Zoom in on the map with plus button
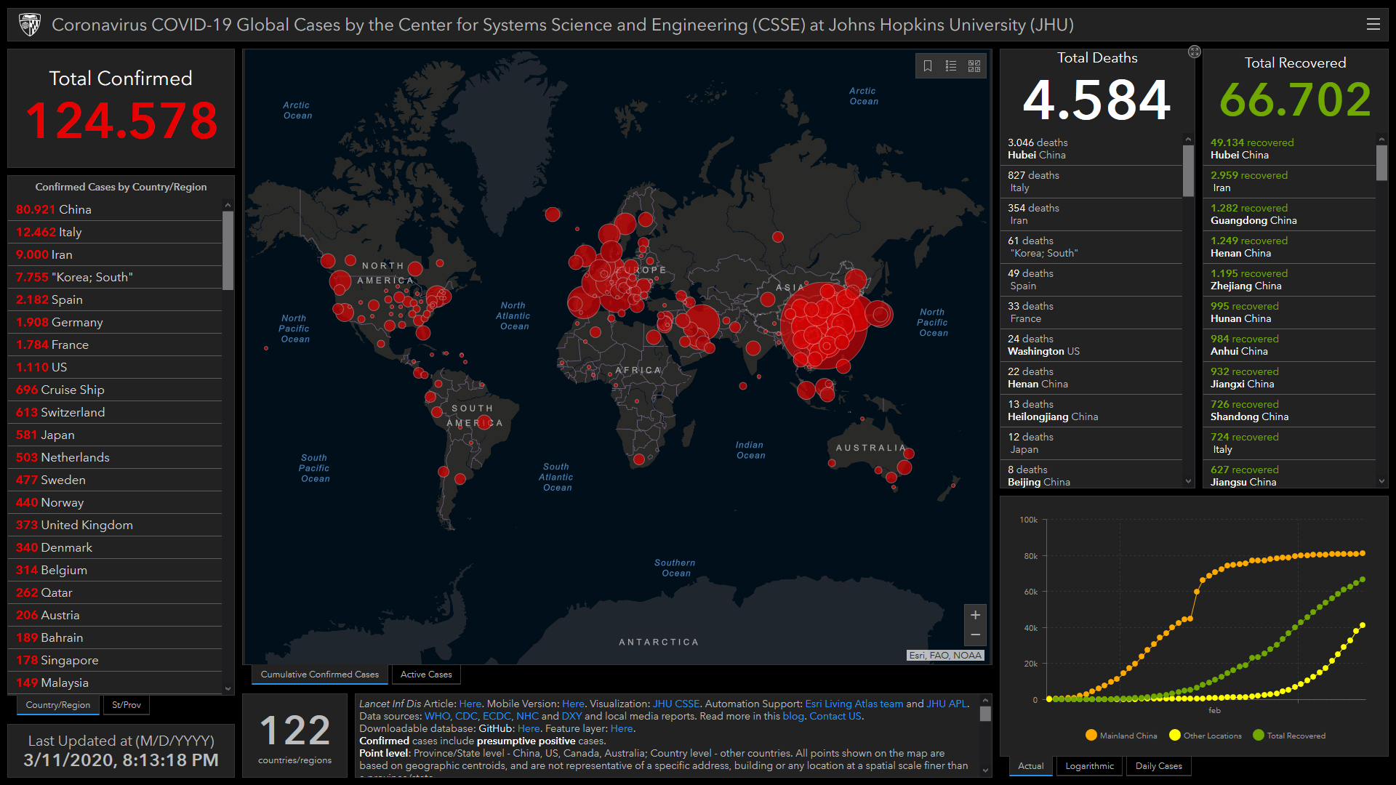Image resolution: width=1396 pixels, height=785 pixels. (975, 615)
